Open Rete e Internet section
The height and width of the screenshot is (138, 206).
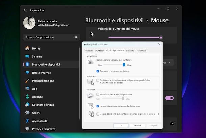point(51,73)
